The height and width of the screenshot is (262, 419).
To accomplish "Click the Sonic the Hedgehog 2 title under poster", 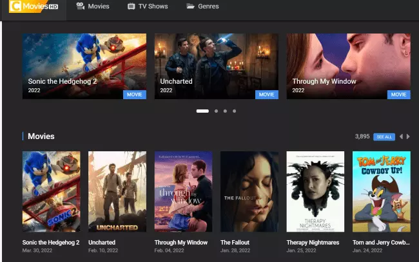I will (51, 243).
